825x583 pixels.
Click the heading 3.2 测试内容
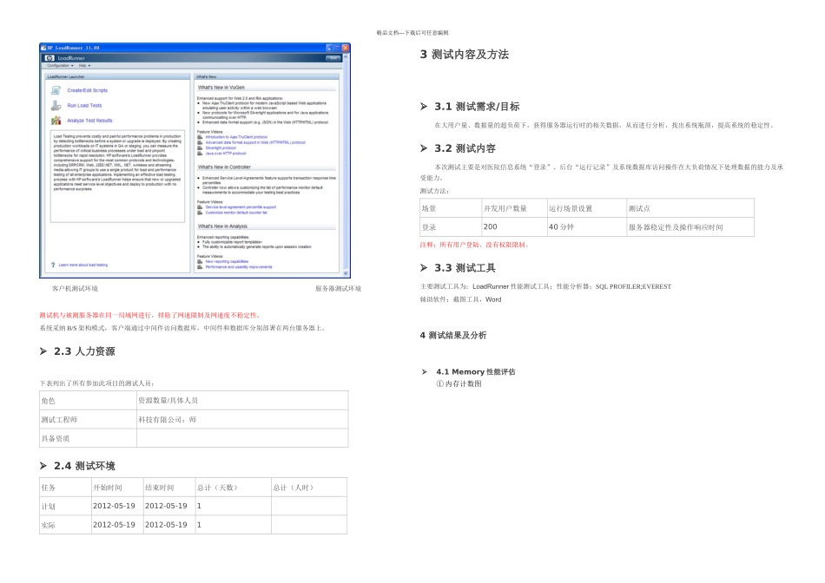[465, 148]
